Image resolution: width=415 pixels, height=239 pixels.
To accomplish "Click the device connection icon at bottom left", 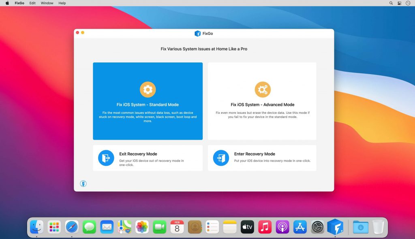I will [x=83, y=183].
